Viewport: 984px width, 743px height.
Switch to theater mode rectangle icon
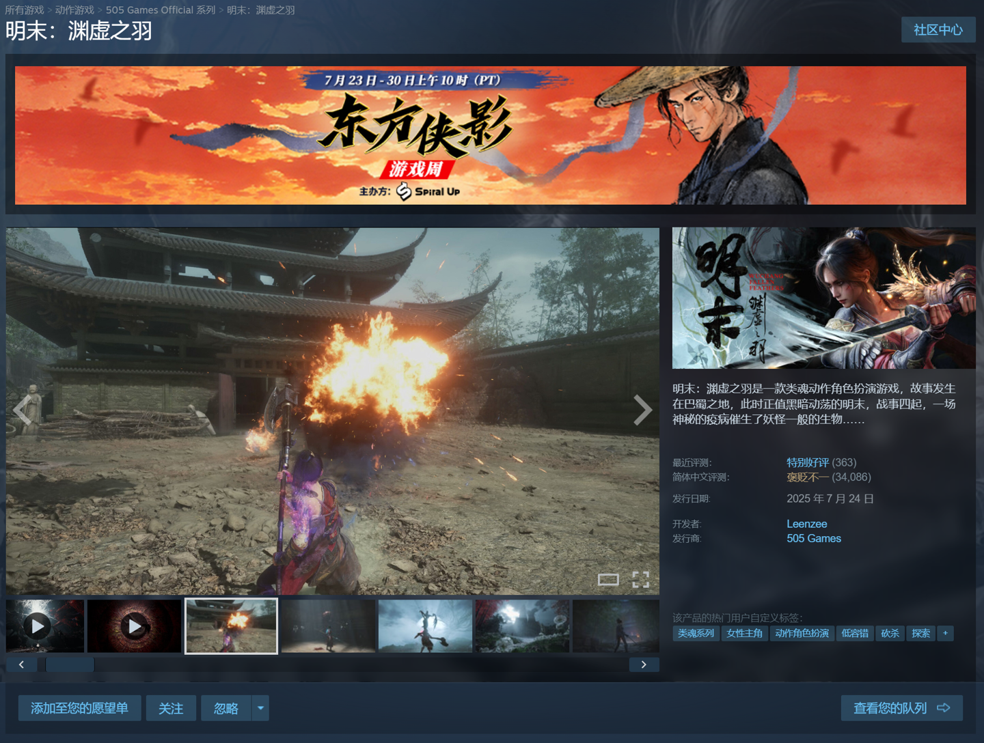[x=608, y=580]
